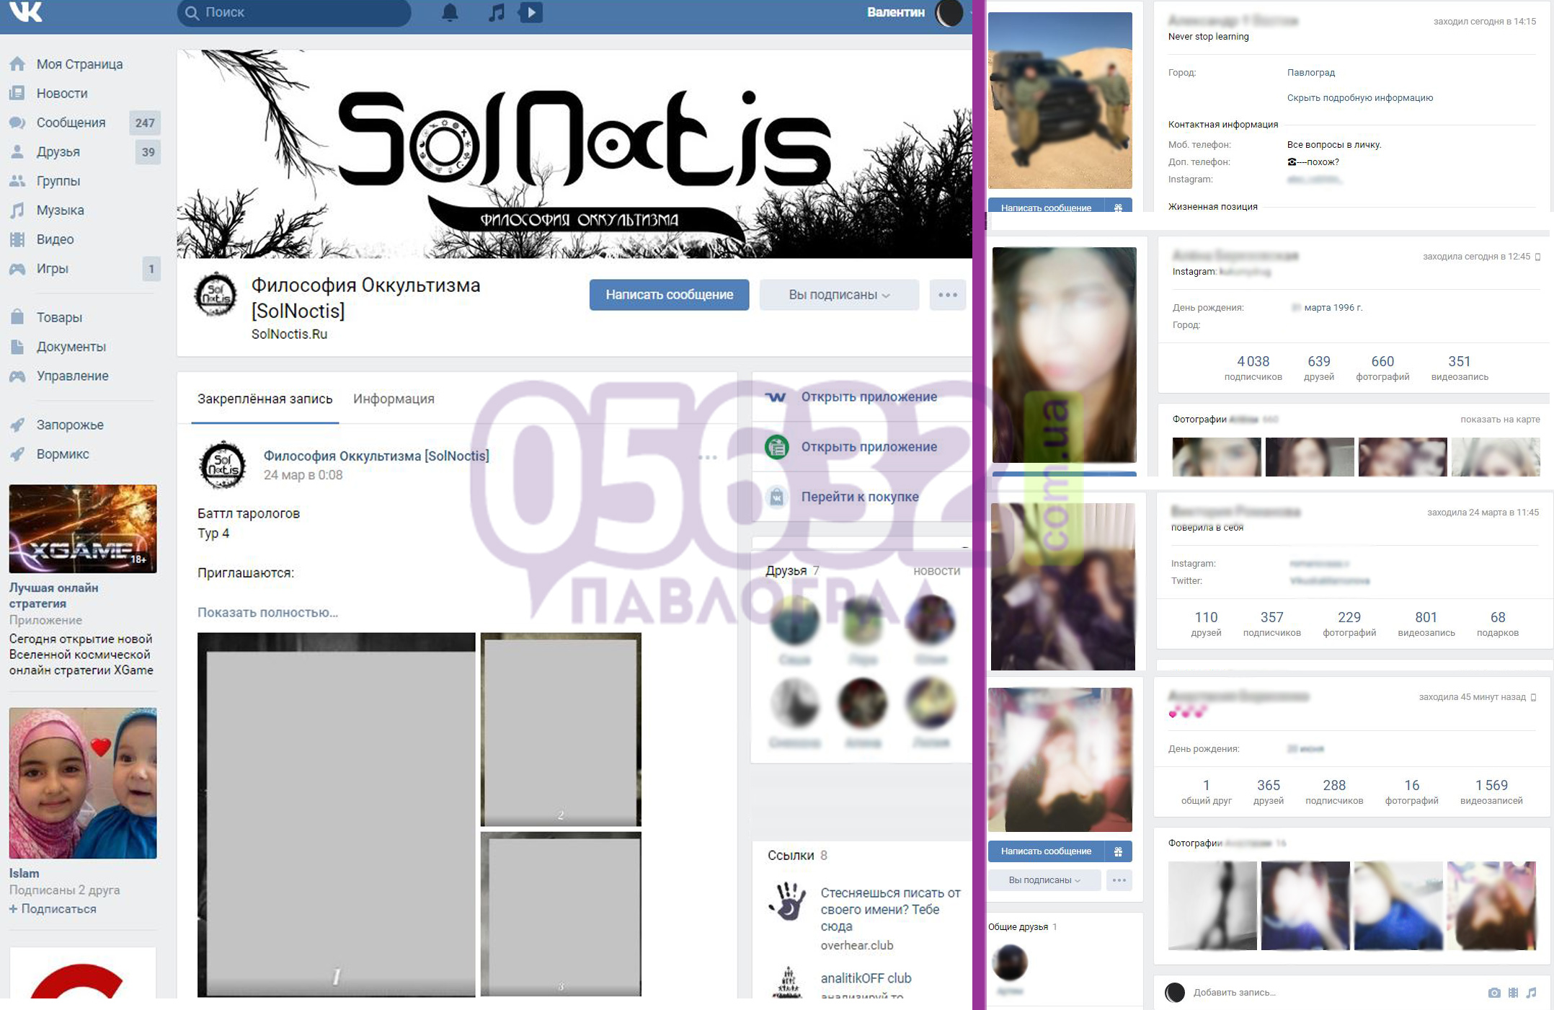Image resolution: width=1554 pixels, height=1010 pixels.
Task: Open the large first photo in pinned post
Action: tap(336, 815)
